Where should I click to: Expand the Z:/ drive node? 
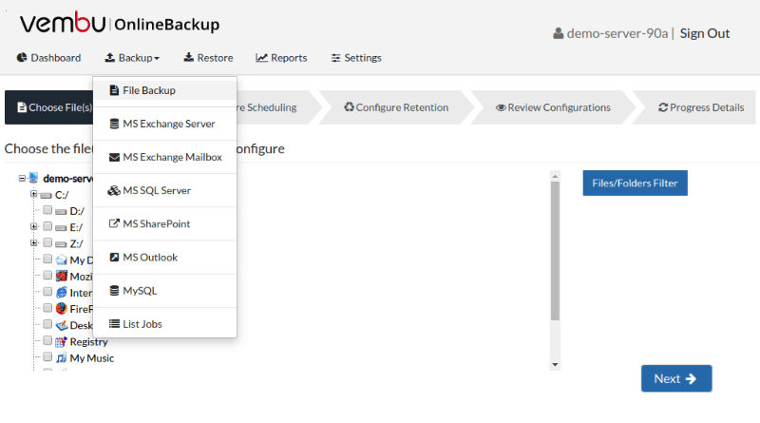coord(33,242)
